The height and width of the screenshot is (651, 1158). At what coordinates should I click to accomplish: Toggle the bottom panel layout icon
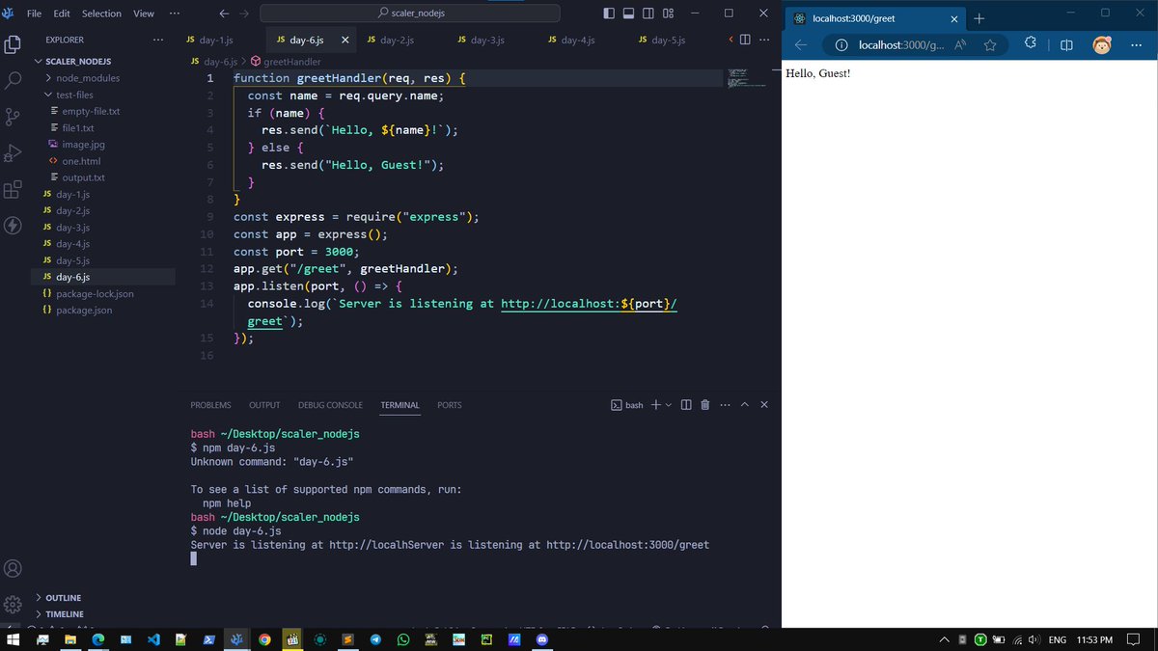click(628, 14)
